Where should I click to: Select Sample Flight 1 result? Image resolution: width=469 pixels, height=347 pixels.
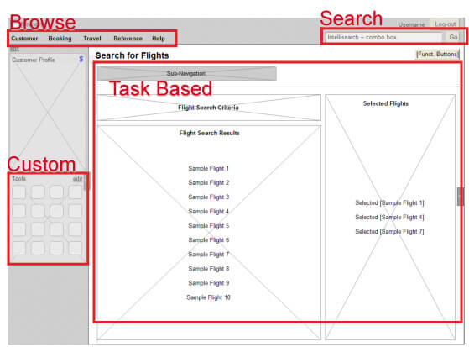[208, 168]
